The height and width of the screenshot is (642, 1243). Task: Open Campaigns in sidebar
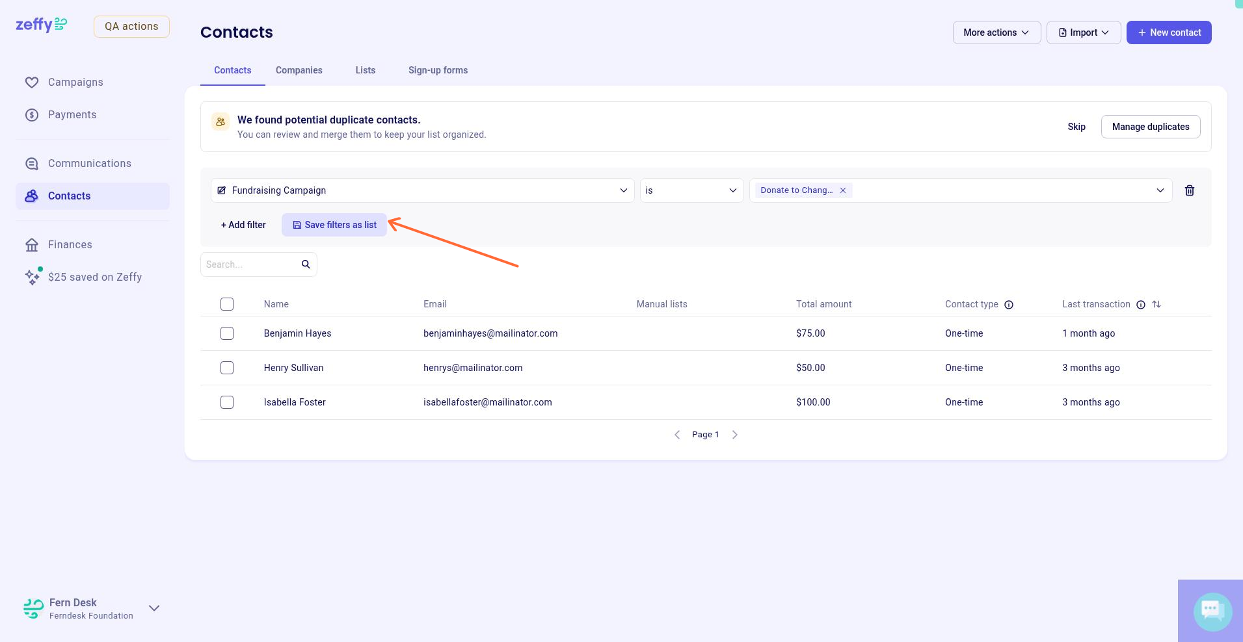pos(92,83)
